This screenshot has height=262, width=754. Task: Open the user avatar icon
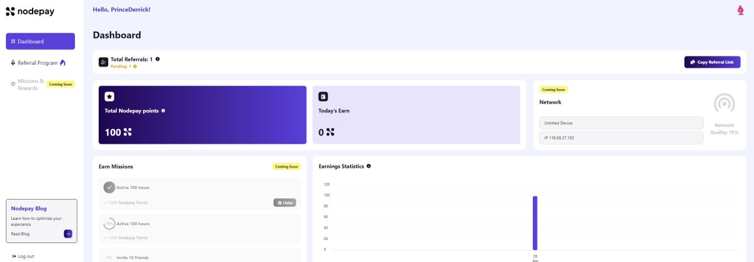[740, 10]
